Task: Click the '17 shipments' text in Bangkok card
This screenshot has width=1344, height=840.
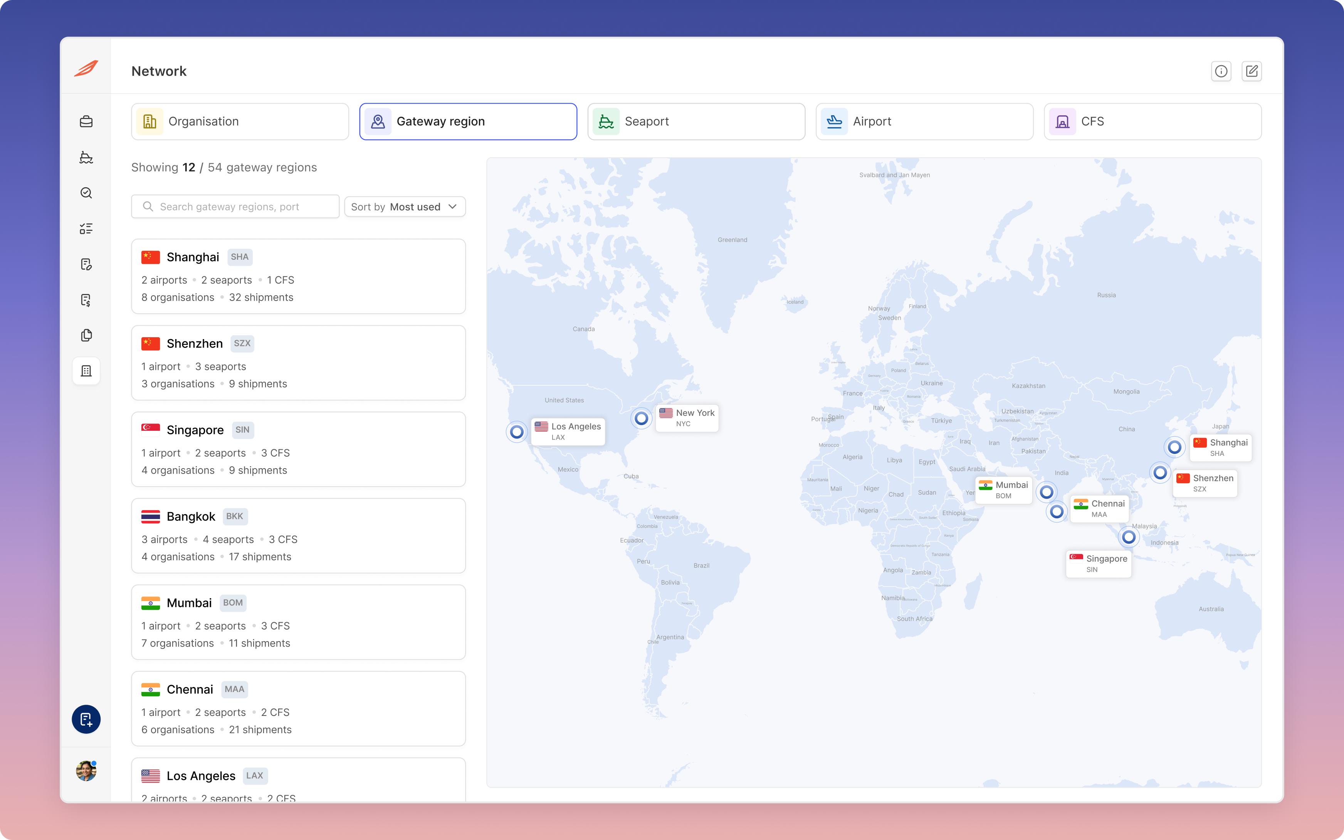Action: (x=260, y=557)
